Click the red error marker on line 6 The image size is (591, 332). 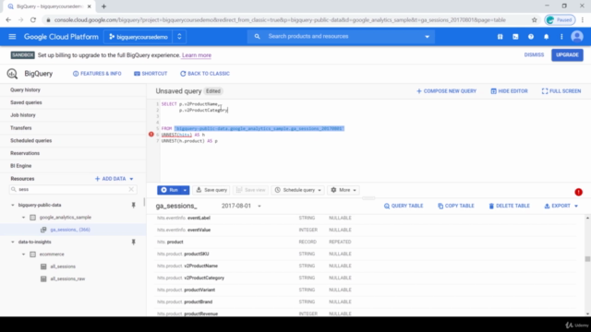click(x=151, y=135)
